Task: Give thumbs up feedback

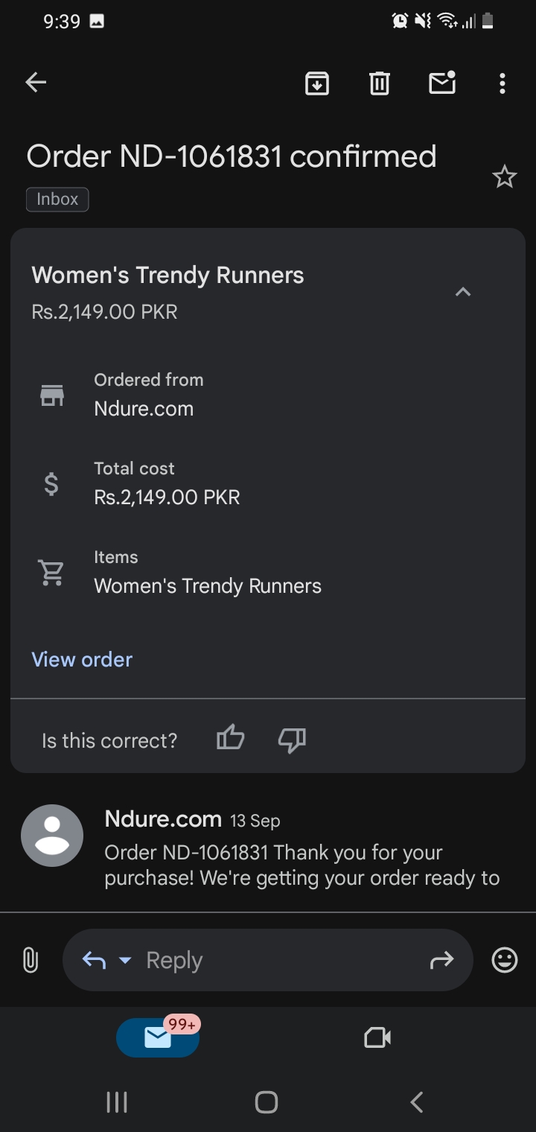Action: tap(230, 739)
